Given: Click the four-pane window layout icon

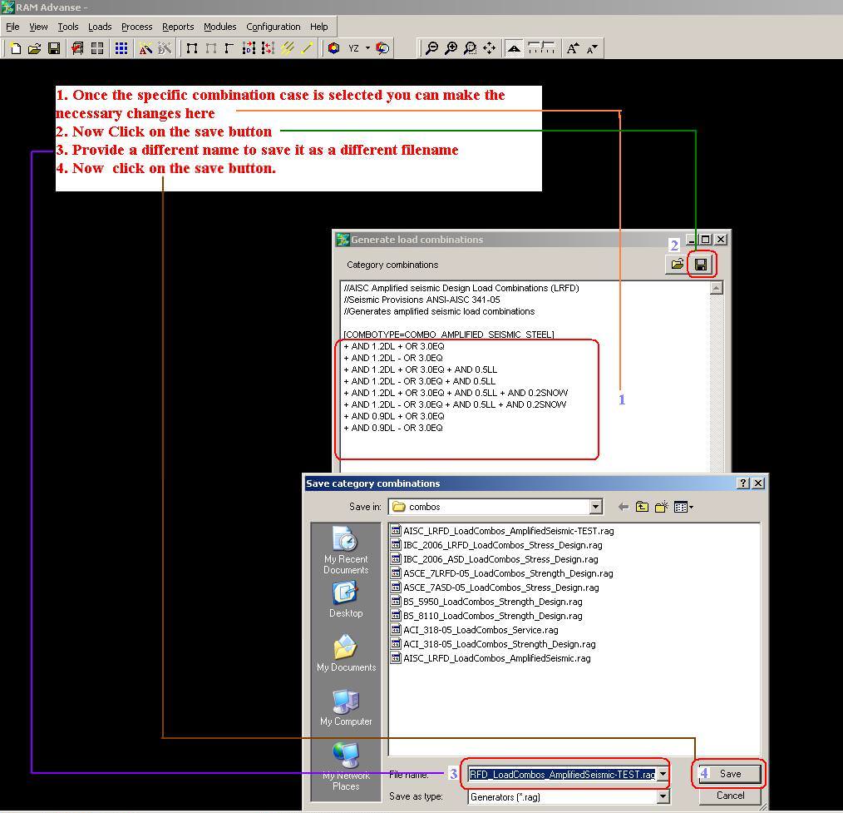Looking at the screenshot, I should (97, 48).
